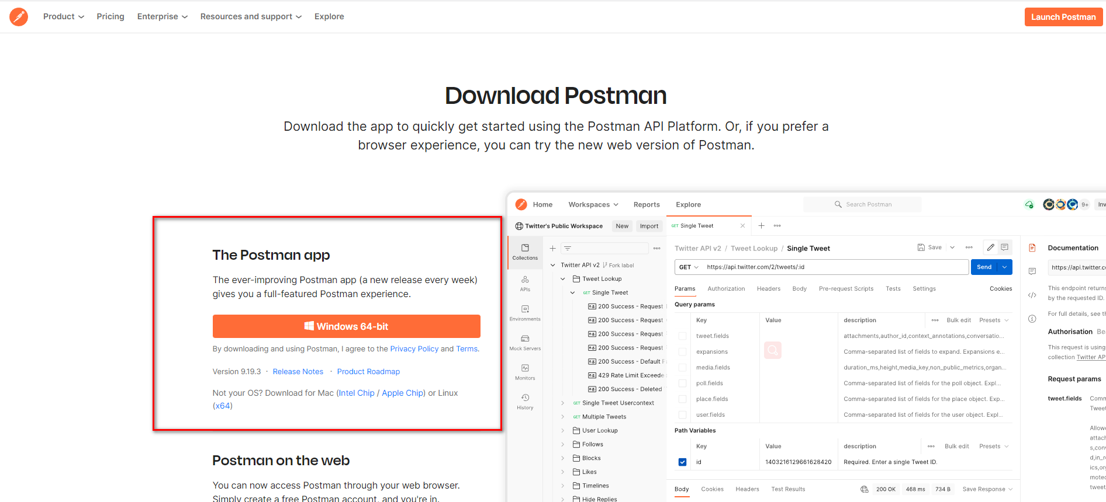
Task: Expand the Single Tweet Usercontext request
Action: 563,403
